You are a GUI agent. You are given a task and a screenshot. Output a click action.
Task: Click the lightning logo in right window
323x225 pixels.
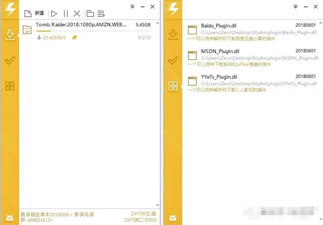tap(173, 9)
